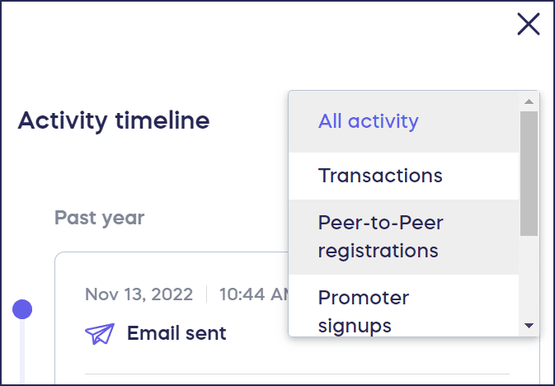Select the All activity filter option
Screen dimensions: 555x386
coord(369,122)
